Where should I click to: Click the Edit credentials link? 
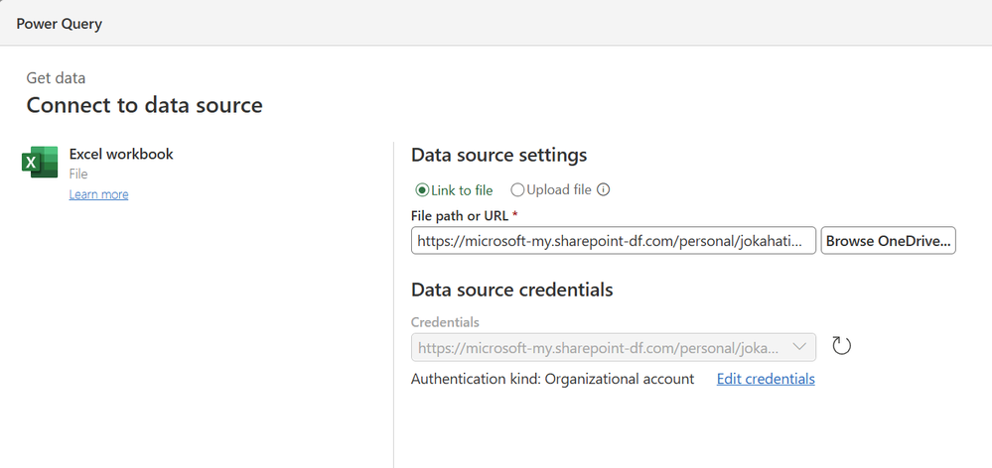point(766,379)
